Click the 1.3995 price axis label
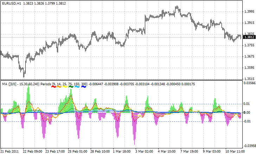 249,12
